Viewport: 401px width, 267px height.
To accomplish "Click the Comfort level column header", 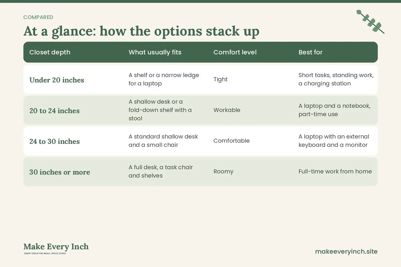I will (235, 52).
